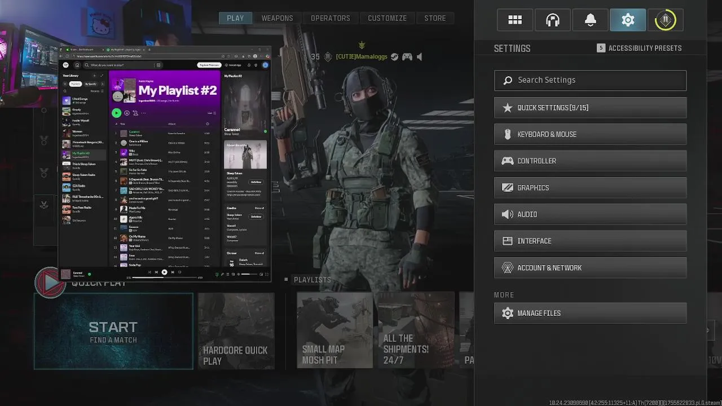
Task: Switch to the My Playlist #2 browser tab
Action: tap(125, 50)
